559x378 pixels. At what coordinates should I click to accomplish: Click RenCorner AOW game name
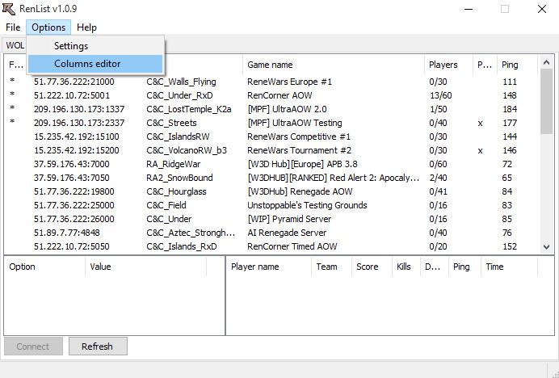pos(279,95)
